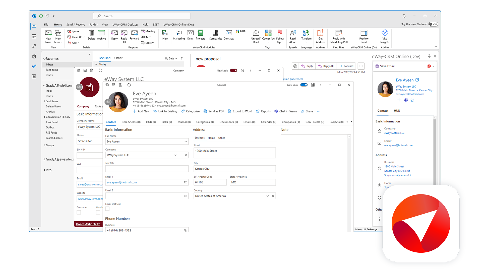Screen dimensions: 482x274
Task: Toggle the New Look switch on Company window
Action: point(234,70)
